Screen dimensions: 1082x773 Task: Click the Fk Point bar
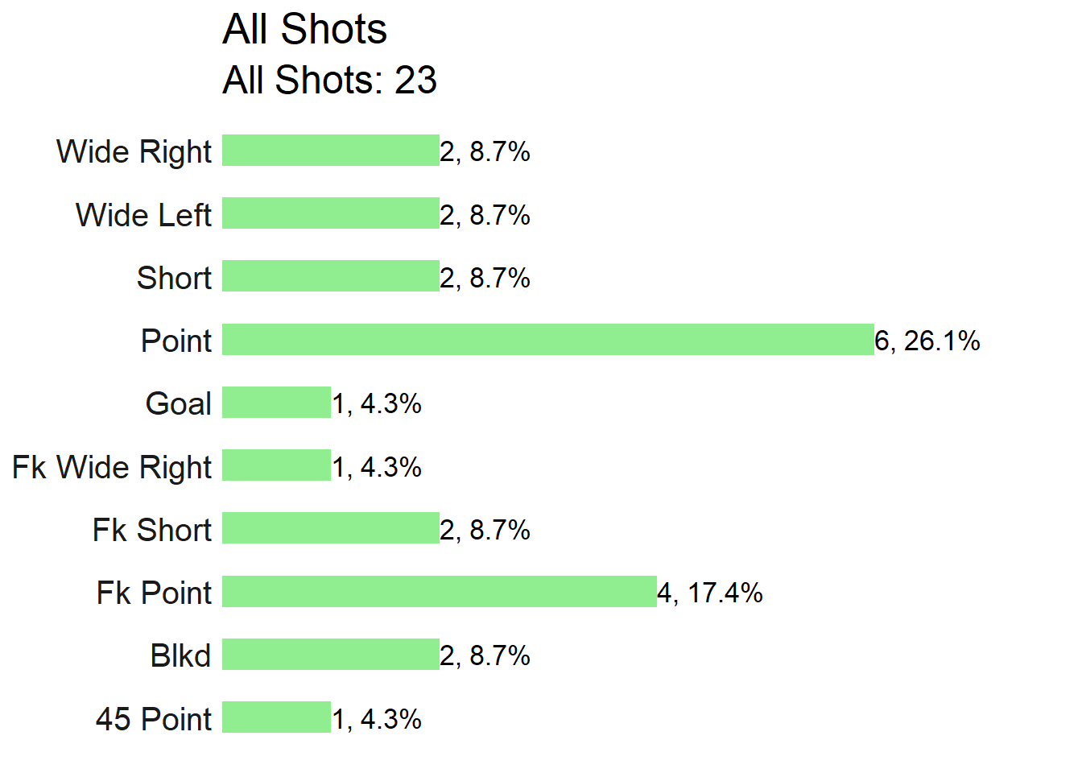440,592
